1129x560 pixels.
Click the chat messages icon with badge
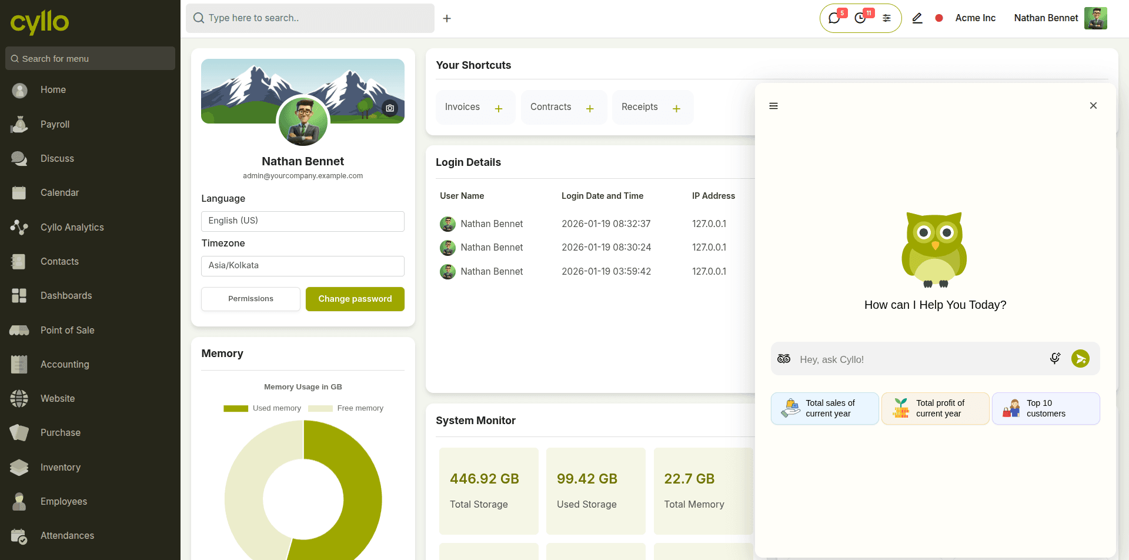(x=834, y=18)
